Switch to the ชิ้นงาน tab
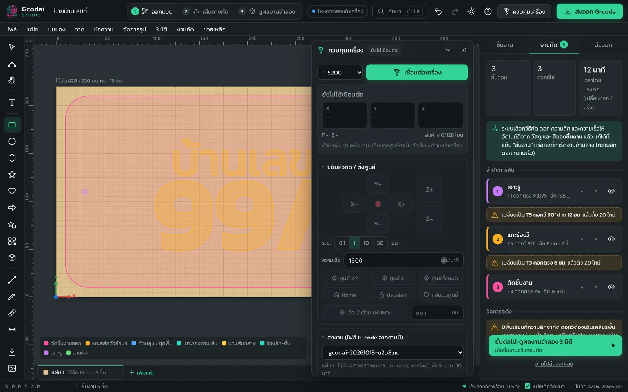 pyautogui.click(x=504, y=45)
